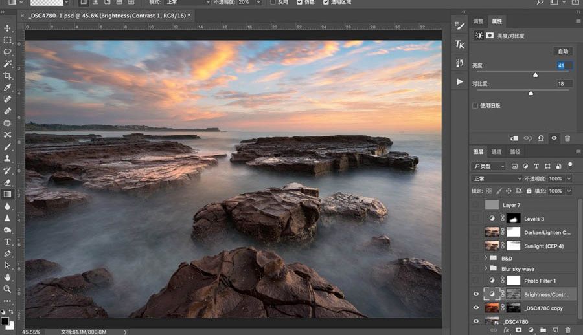This screenshot has height=335, width=583.
Task: Switch to the 图层 Layers tab
Action: (x=478, y=151)
